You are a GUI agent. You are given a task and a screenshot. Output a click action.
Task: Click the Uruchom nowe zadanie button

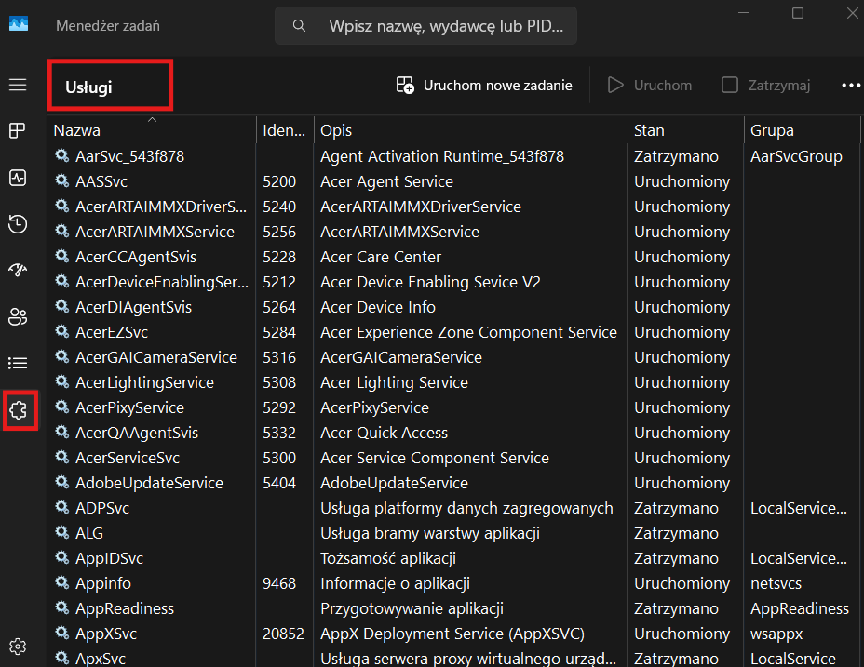(484, 86)
